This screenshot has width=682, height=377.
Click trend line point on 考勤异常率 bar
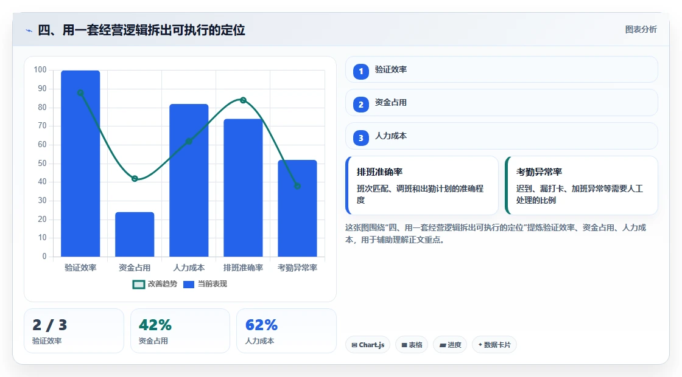point(298,186)
